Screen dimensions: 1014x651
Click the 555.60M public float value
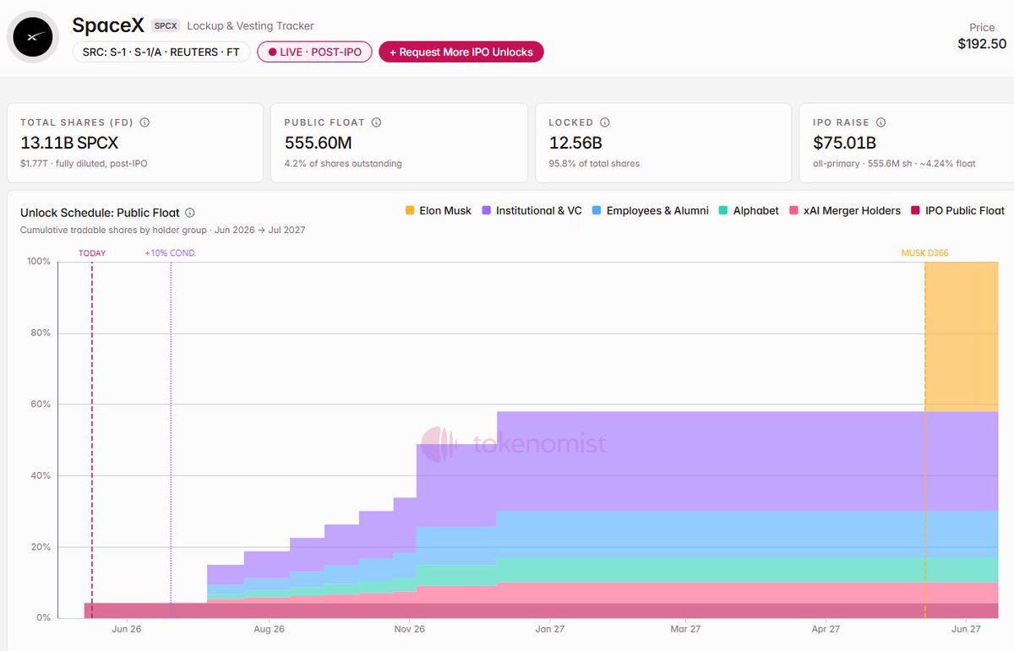pos(318,143)
